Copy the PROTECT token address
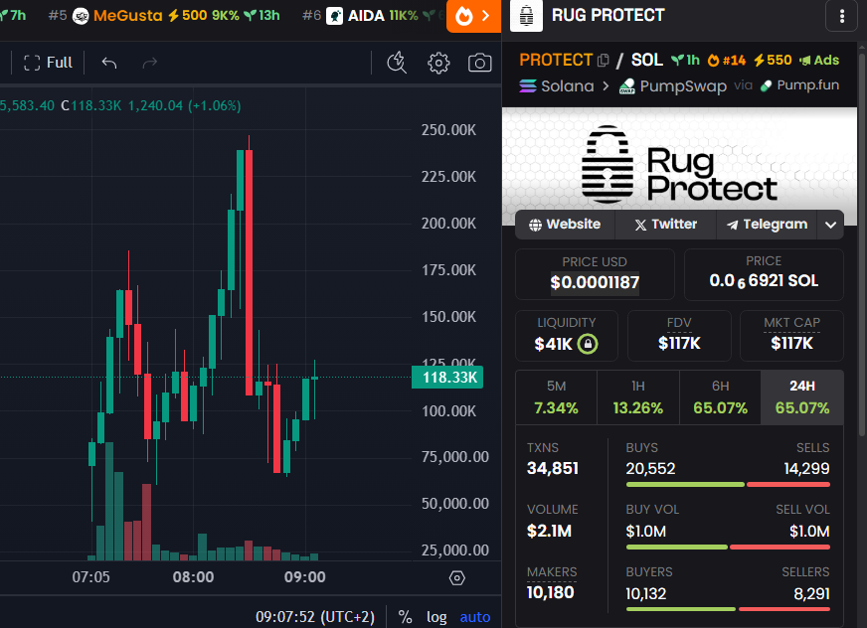 [604, 60]
